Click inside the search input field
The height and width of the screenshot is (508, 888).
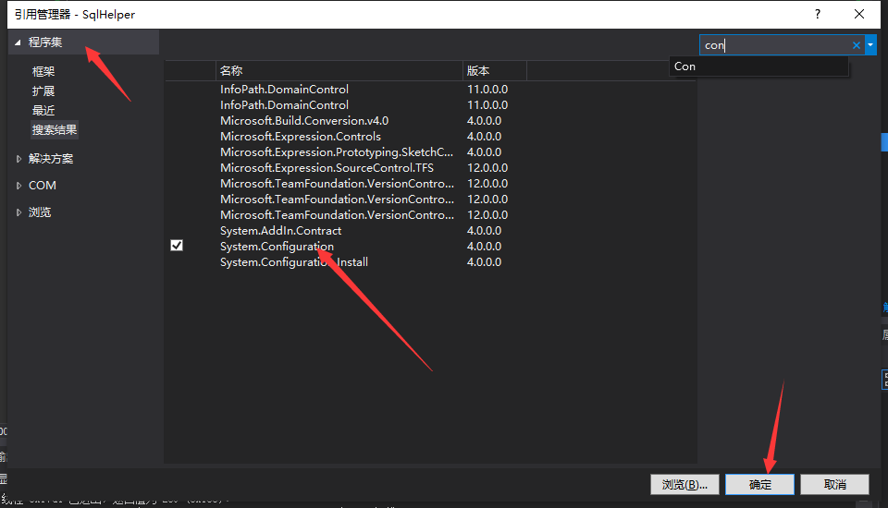pyautogui.click(x=774, y=45)
